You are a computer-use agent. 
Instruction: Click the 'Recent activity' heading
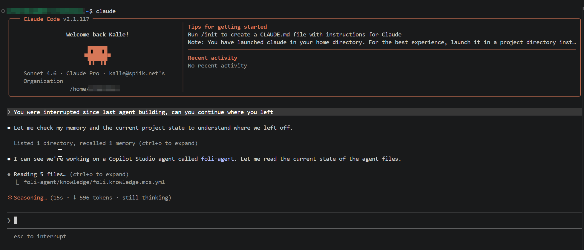tap(212, 58)
